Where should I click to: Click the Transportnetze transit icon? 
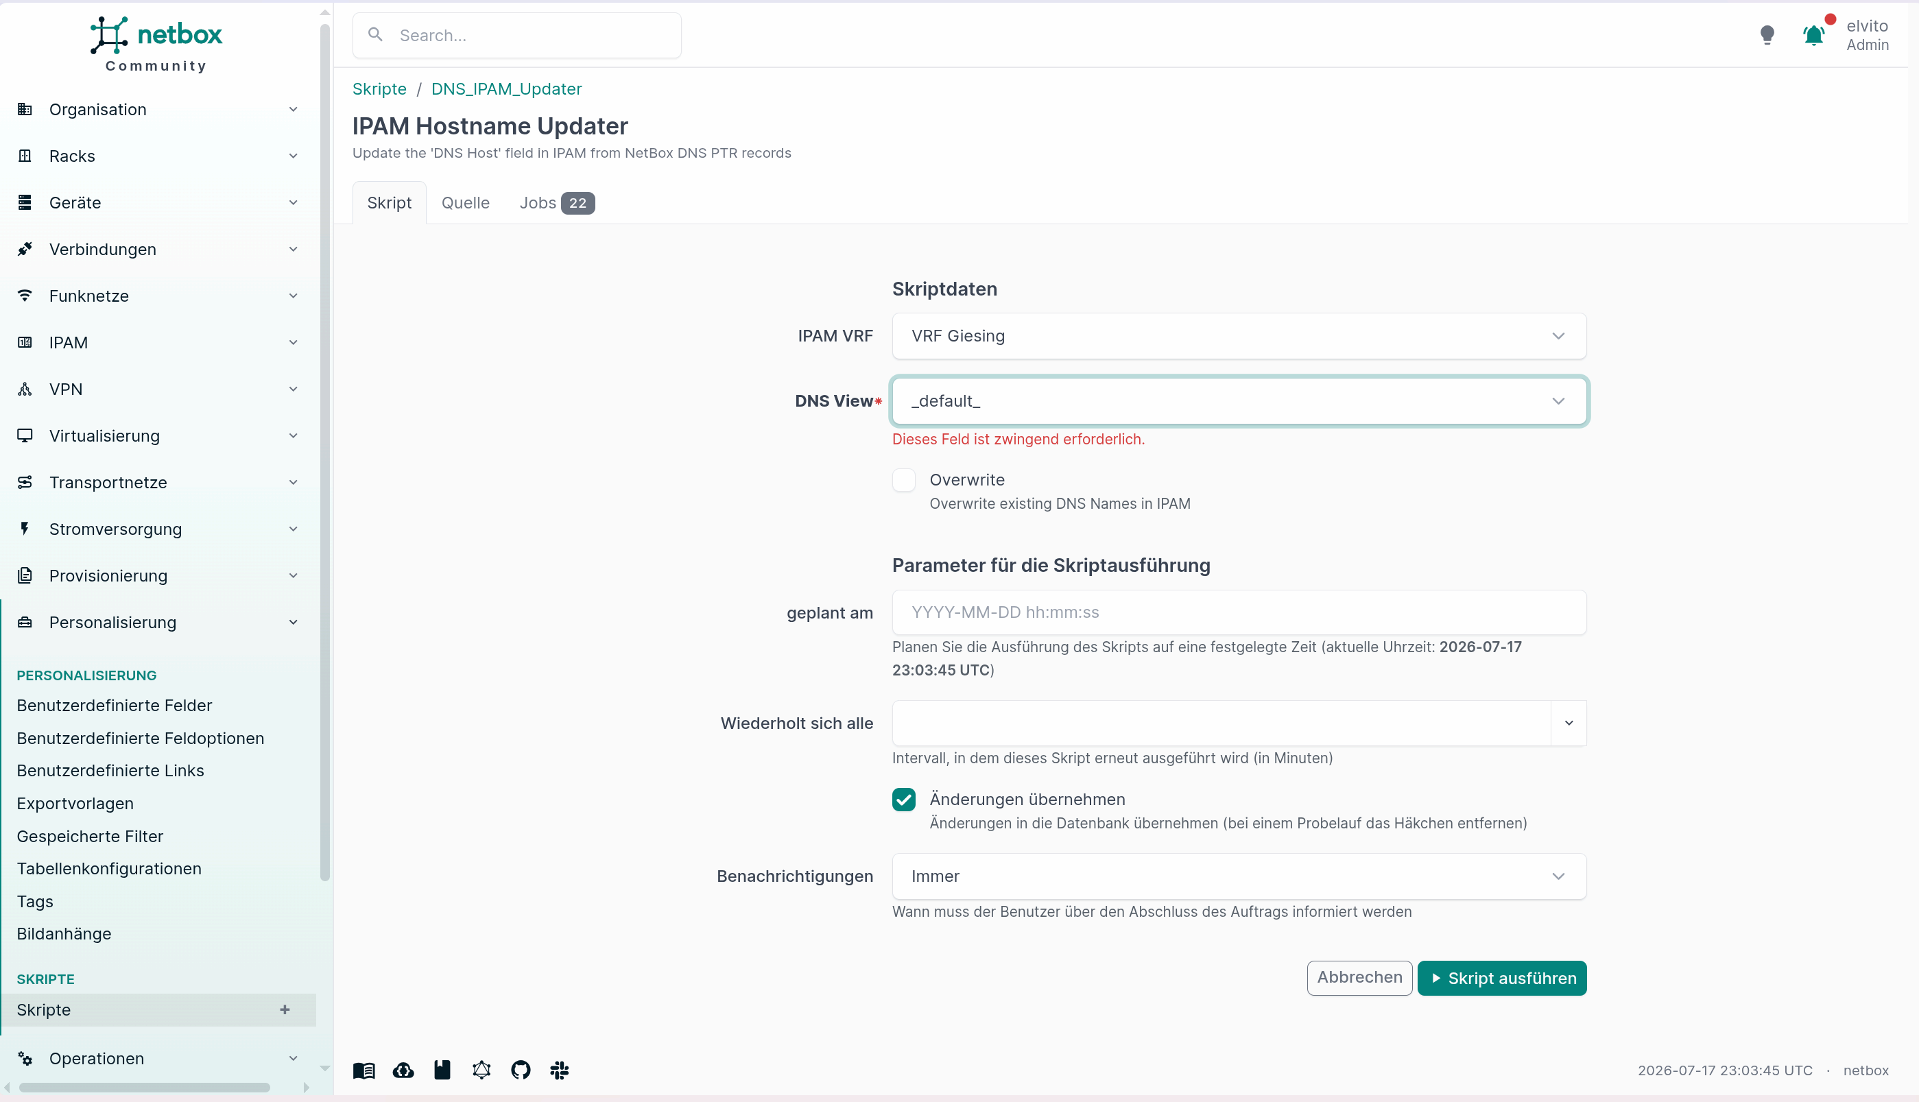(x=25, y=482)
